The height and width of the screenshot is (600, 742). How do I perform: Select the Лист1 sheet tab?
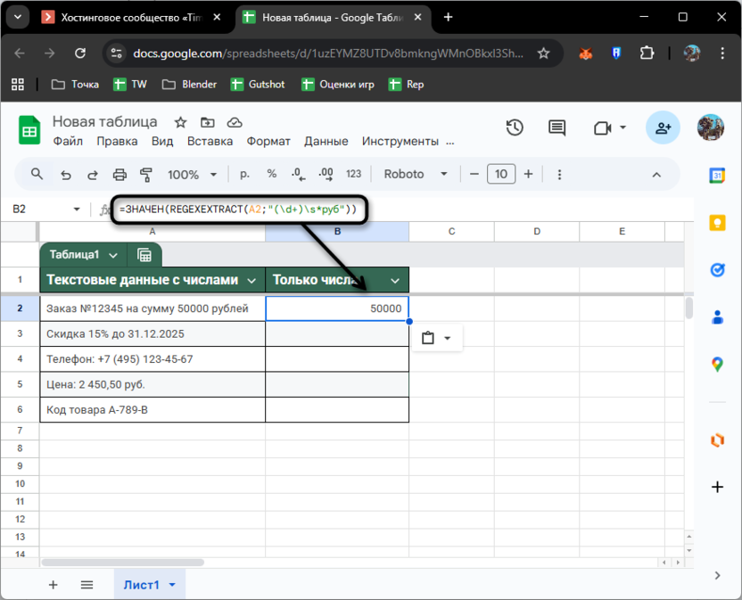tap(141, 585)
